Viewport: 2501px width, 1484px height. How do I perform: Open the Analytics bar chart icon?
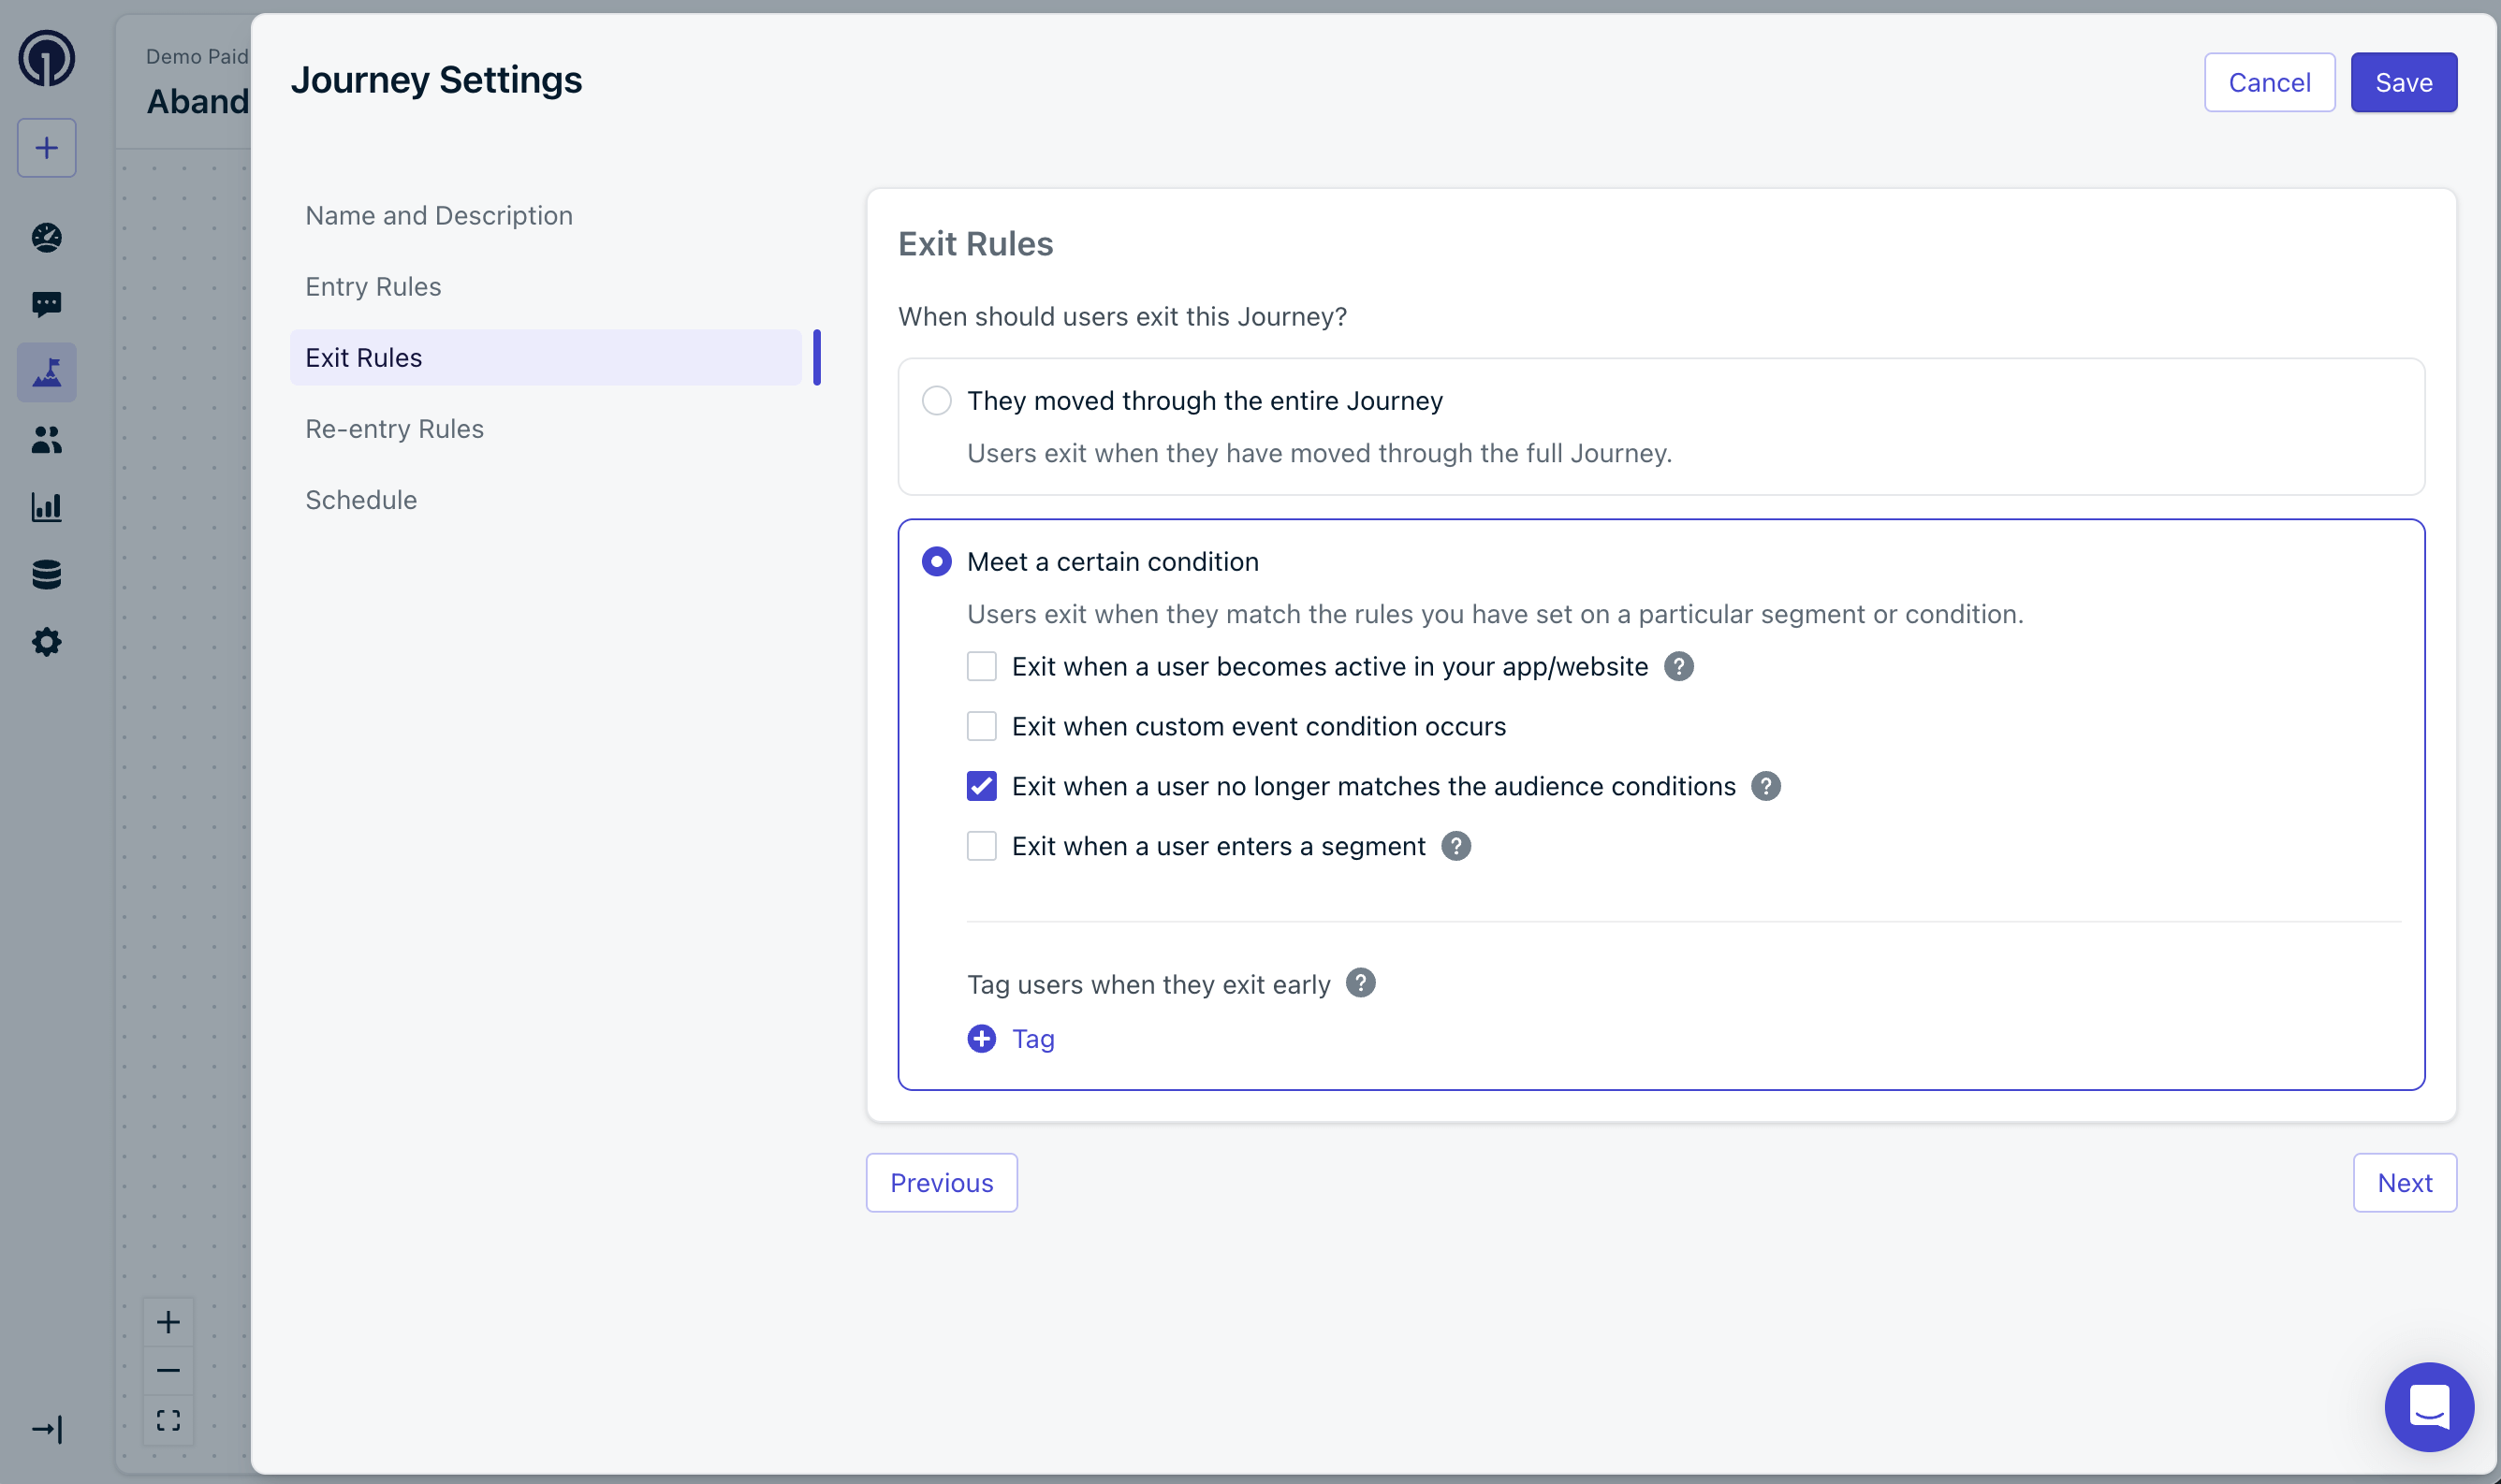pos(46,507)
